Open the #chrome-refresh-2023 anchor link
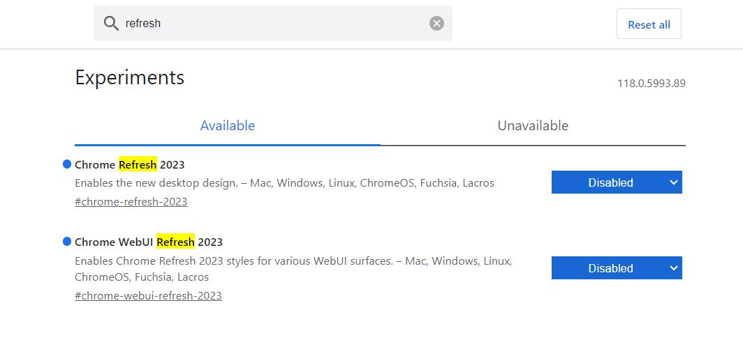This screenshot has width=743, height=342. pyautogui.click(x=131, y=202)
